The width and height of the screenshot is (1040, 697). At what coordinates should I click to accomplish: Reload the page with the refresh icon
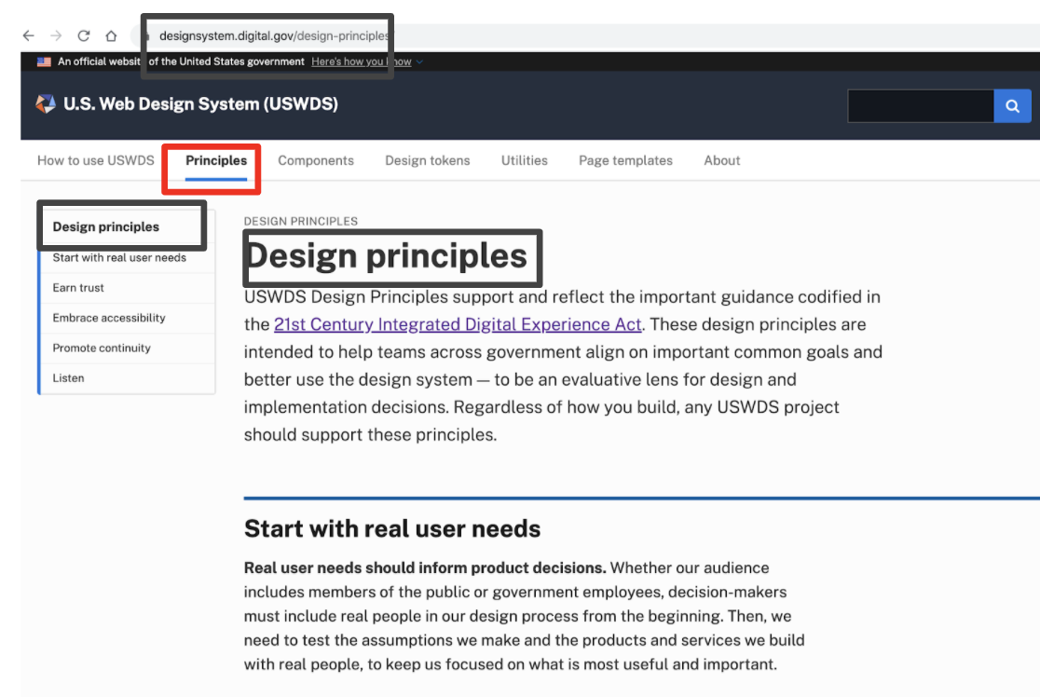(84, 35)
